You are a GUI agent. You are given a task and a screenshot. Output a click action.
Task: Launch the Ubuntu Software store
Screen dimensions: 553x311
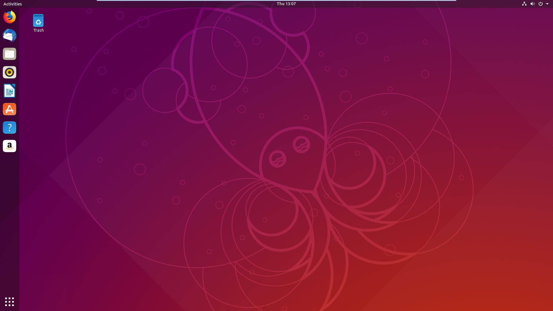[x=10, y=109]
